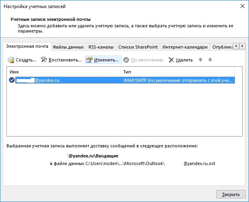Sort accounts by Имя column header

tap(64, 71)
